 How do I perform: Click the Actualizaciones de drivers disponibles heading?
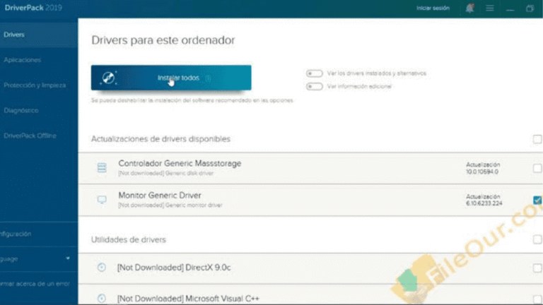tap(160, 139)
